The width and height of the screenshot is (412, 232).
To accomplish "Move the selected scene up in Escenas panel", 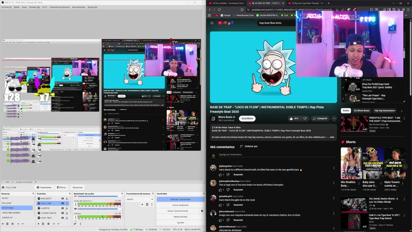I will pyautogui.click(x=18, y=224).
